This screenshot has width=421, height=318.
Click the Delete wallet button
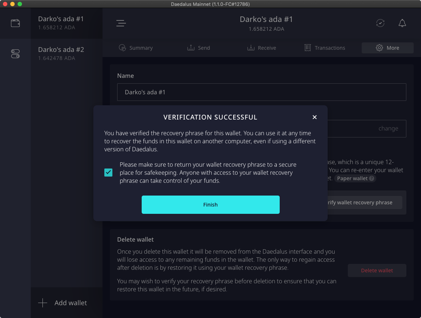tap(377, 270)
